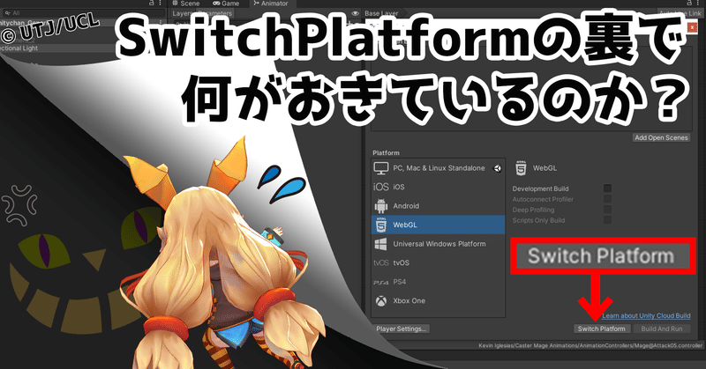Viewport: 706px width, 369px height.
Task: Click the Base Layer breadcrumb
Action: [381, 13]
